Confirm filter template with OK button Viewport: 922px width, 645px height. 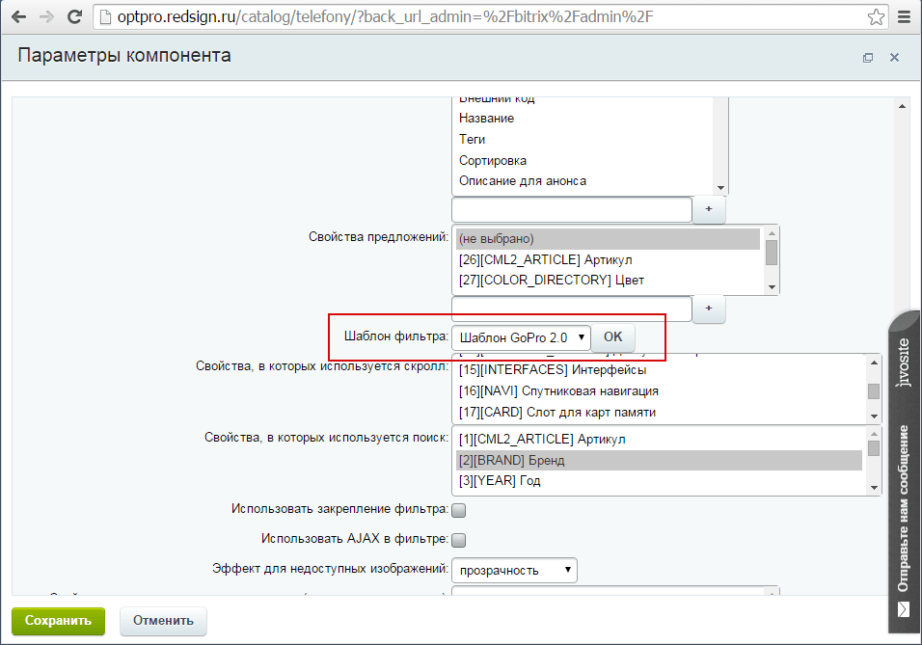click(613, 337)
